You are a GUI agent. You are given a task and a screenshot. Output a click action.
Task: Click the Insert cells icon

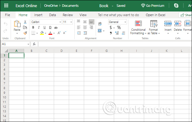pos(168,24)
